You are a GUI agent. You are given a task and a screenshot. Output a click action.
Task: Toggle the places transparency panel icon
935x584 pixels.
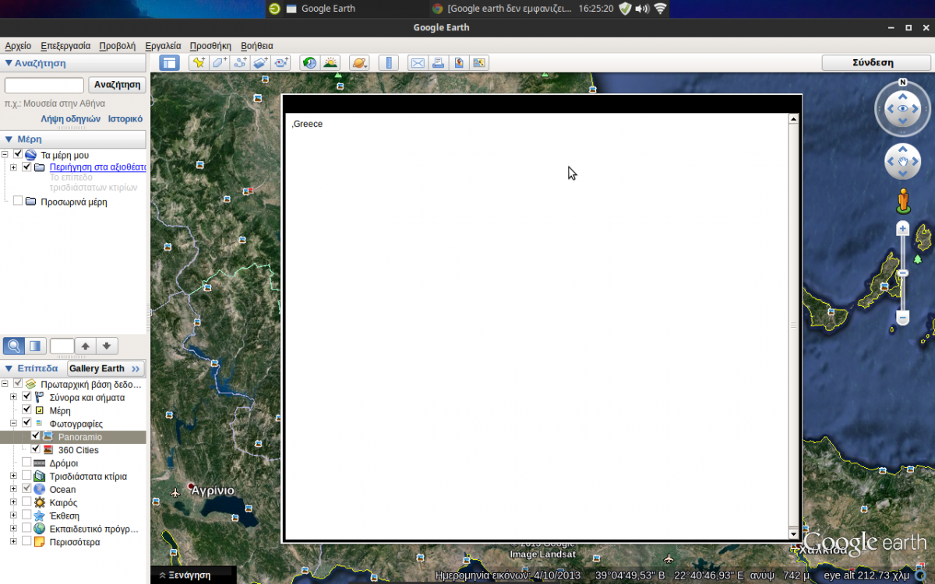coord(34,346)
